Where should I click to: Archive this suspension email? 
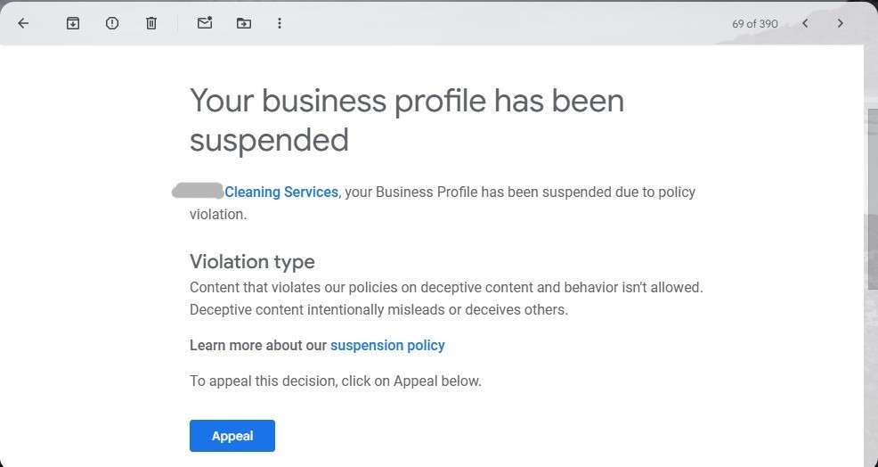click(73, 23)
